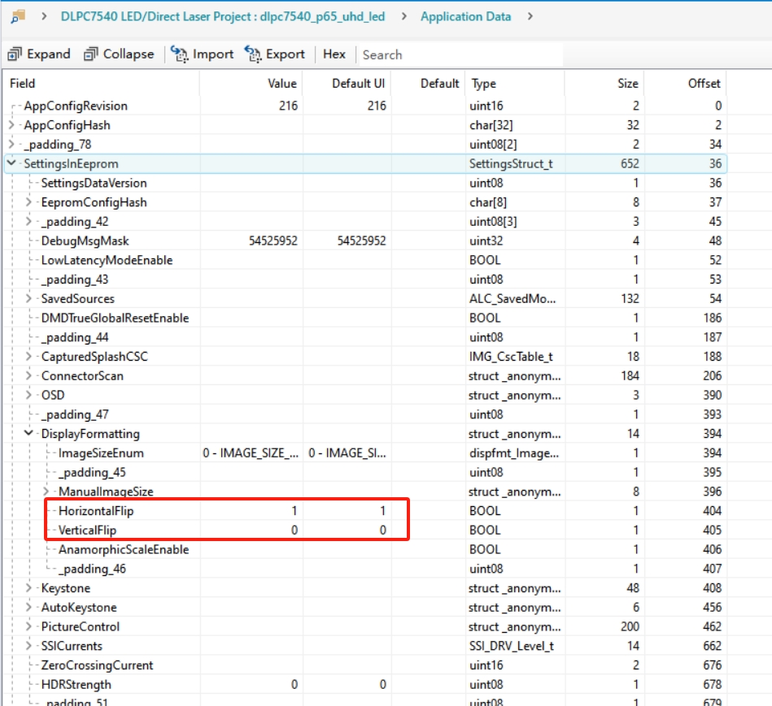Expand the SavedSources node
The width and height of the screenshot is (772, 706).
(29, 298)
